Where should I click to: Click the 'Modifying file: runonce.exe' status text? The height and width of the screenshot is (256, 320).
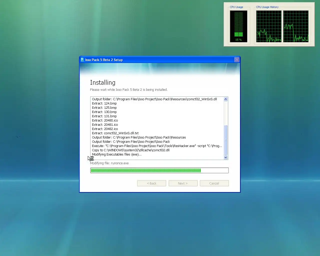[x=109, y=163]
